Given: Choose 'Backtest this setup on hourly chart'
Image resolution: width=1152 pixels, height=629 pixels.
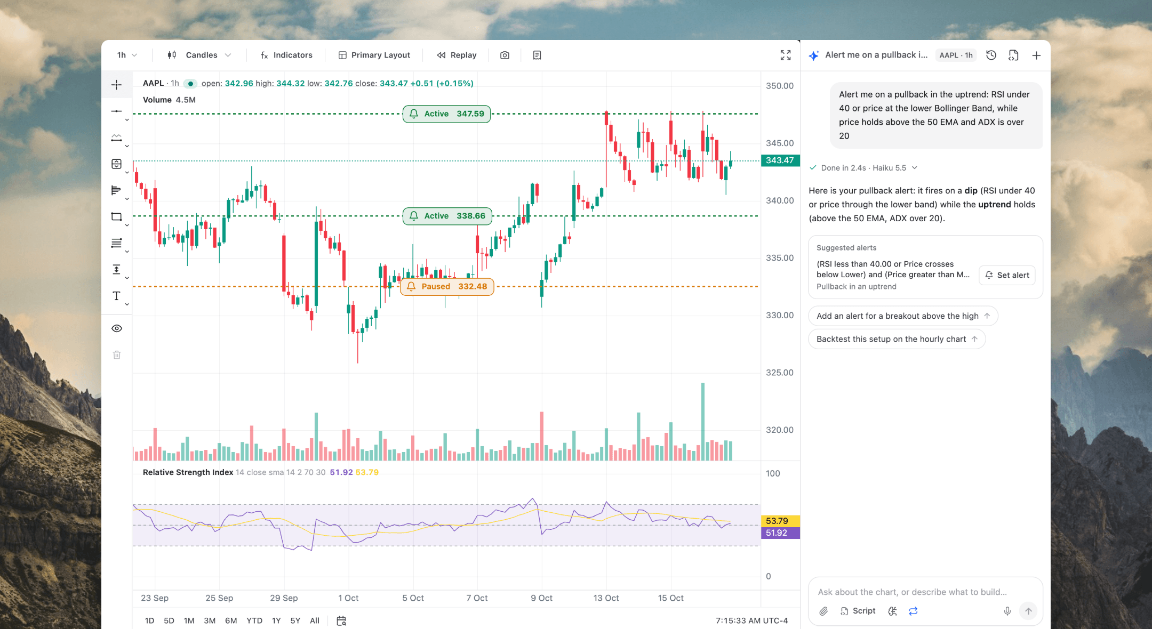Looking at the screenshot, I should (897, 339).
